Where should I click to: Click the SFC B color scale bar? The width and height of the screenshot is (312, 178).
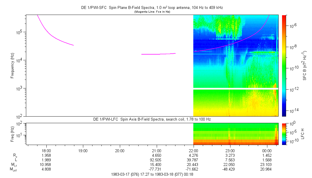tap(284, 65)
